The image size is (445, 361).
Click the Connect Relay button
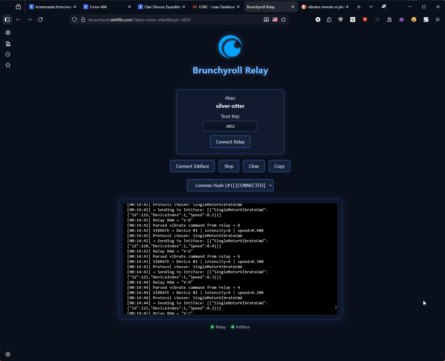point(230,142)
